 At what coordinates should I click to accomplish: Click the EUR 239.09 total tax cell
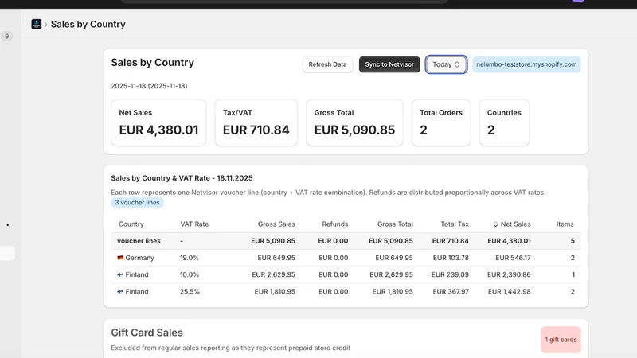click(x=450, y=274)
